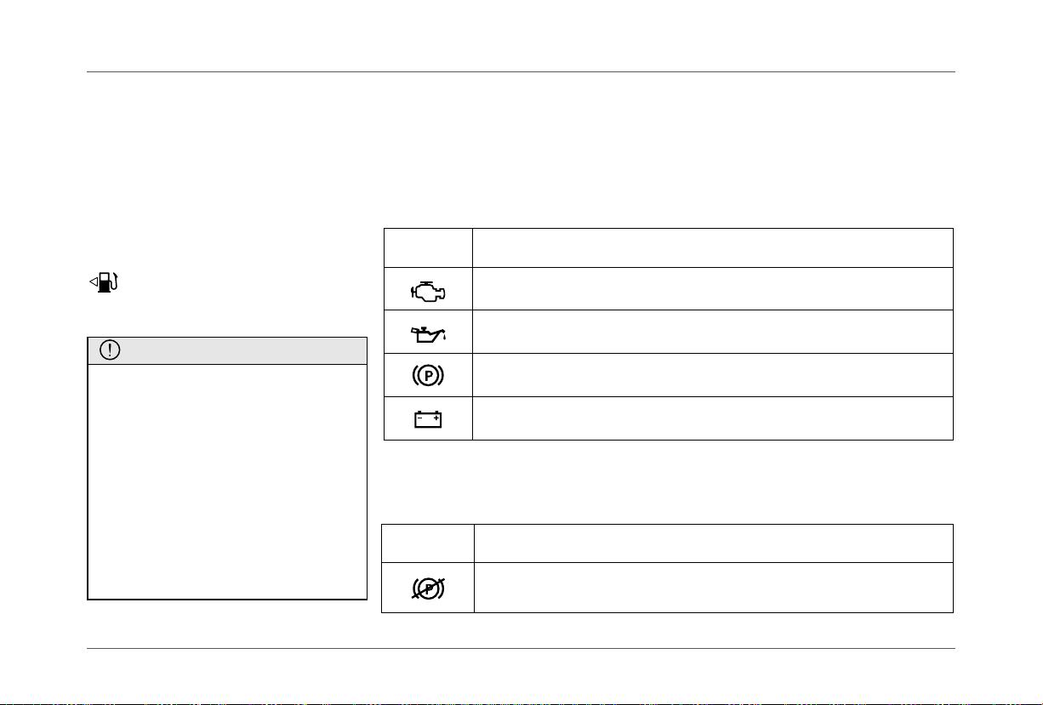Select the crossed-out parking brake icon
Viewport: 1043px width, 705px height.
coord(428,588)
